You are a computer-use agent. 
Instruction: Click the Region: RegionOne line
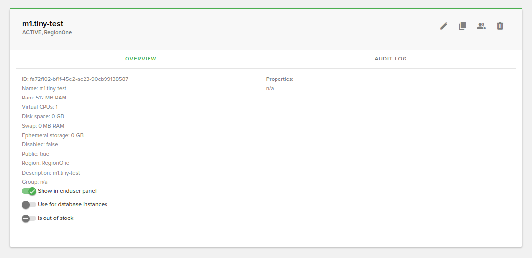pyautogui.click(x=45, y=163)
